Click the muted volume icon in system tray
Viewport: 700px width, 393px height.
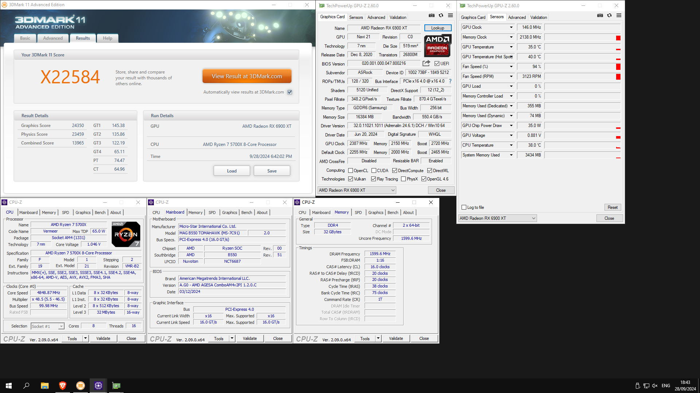pos(655,386)
